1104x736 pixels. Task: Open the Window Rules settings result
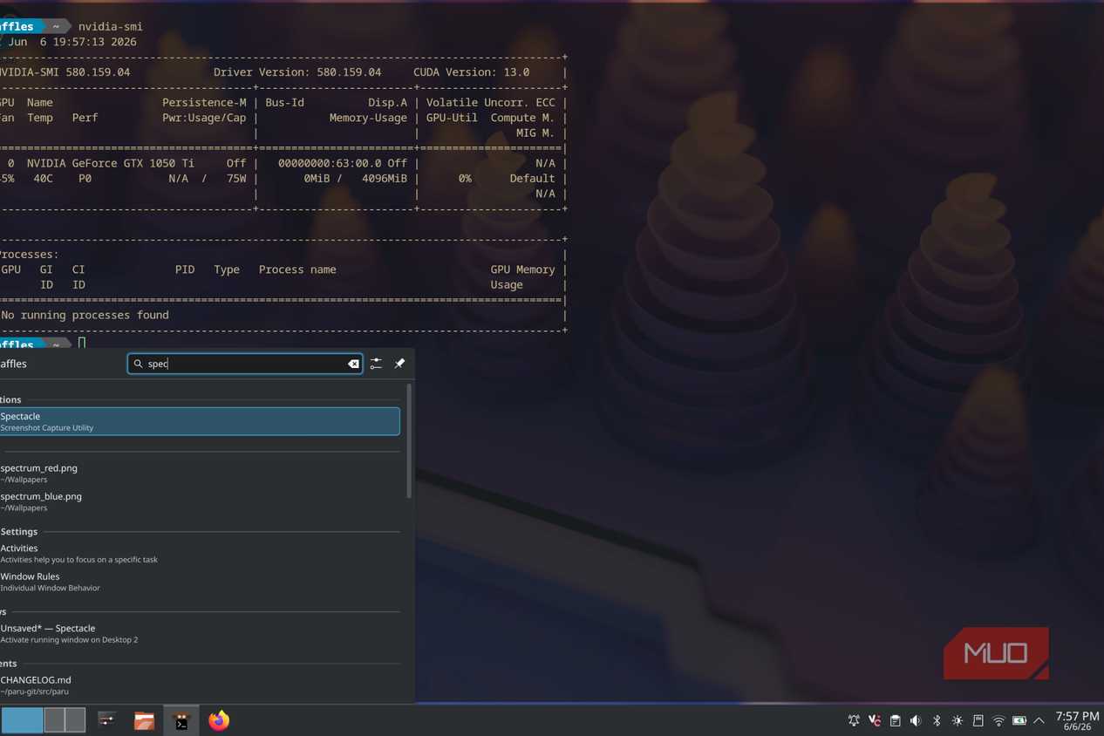(x=200, y=582)
